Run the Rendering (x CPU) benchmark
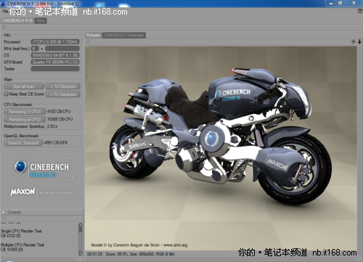The width and height of the screenshot is (363, 262). 25,119
